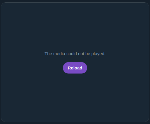Reload the media that failed to play

[75, 68]
